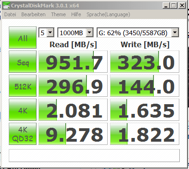Run all benchmarks with All button

pyautogui.click(x=23, y=38)
